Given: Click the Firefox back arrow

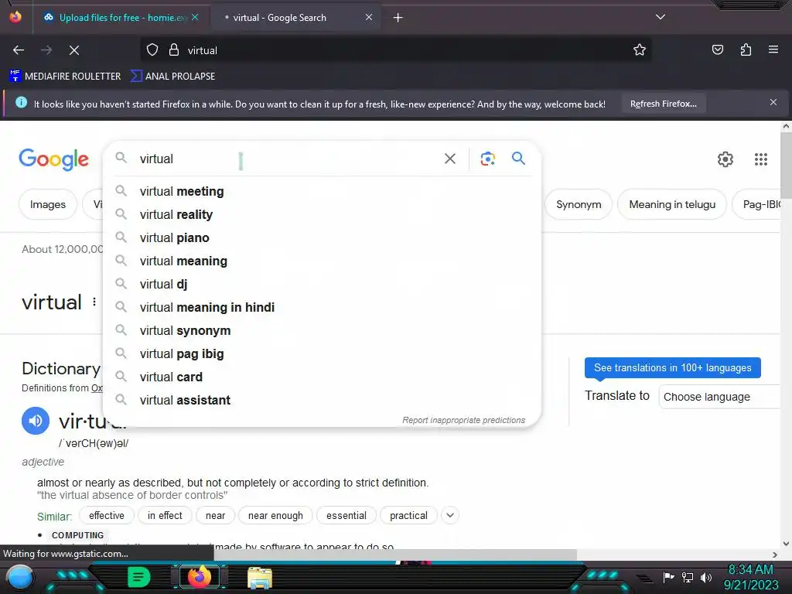Looking at the screenshot, I should 19,50.
